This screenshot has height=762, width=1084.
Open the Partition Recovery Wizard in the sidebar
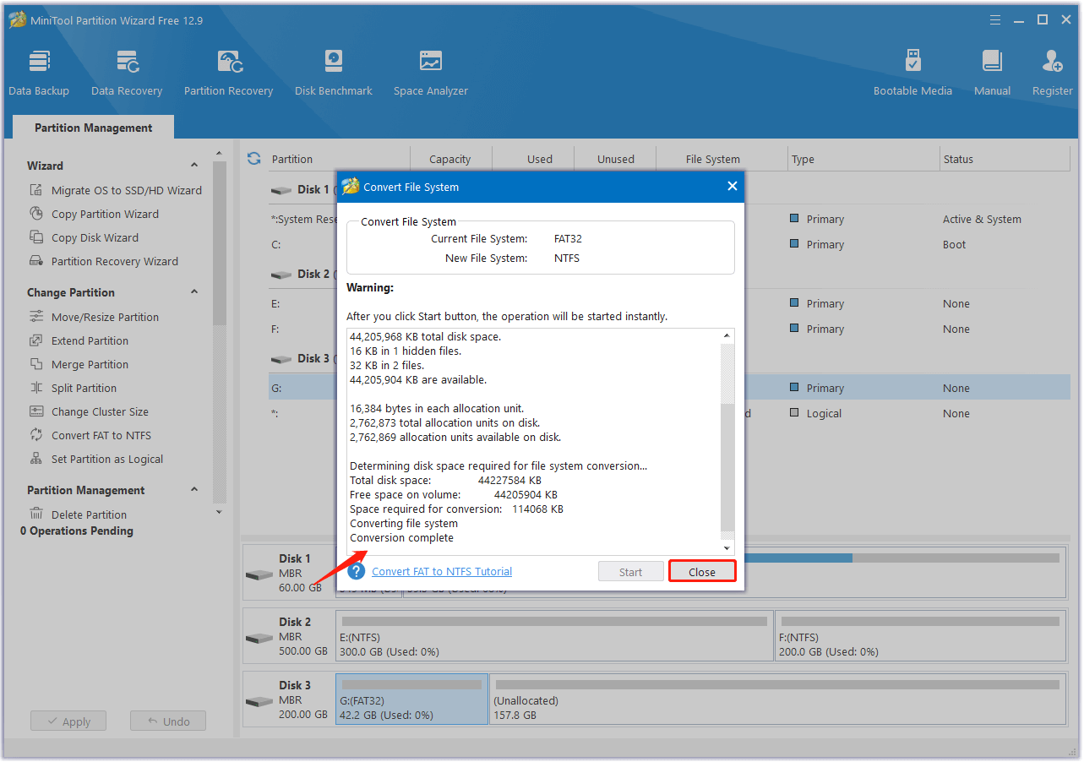[104, 261]
